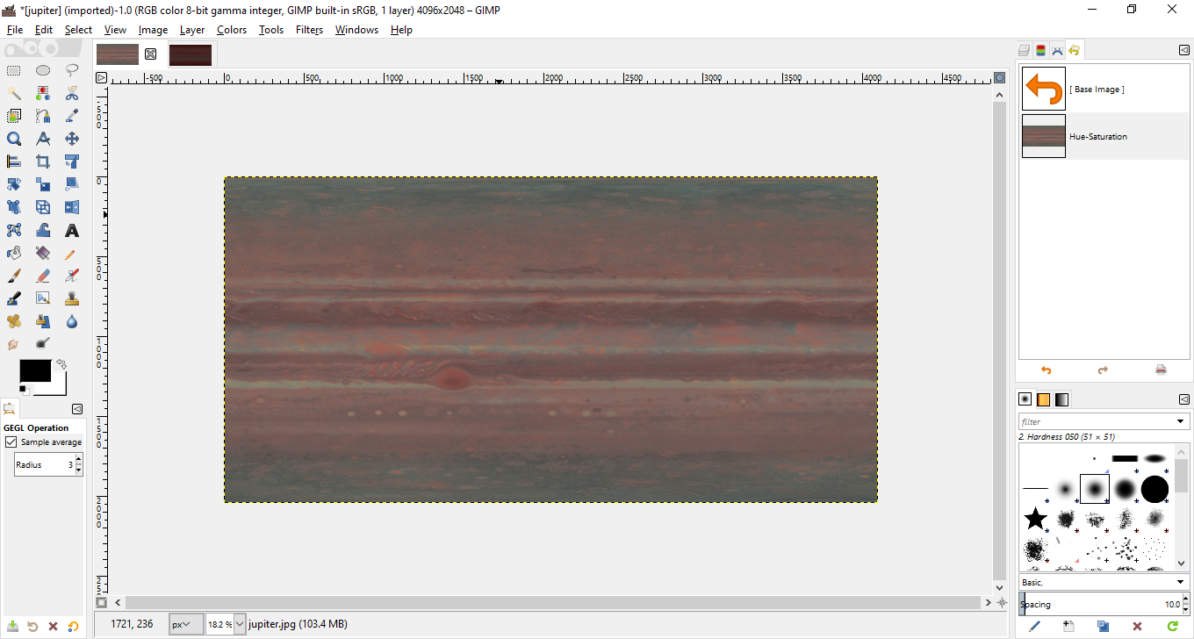This screenshot has height=639, width=1194.
Task: Open the px units dropdown
Action: tap(185, 623)
